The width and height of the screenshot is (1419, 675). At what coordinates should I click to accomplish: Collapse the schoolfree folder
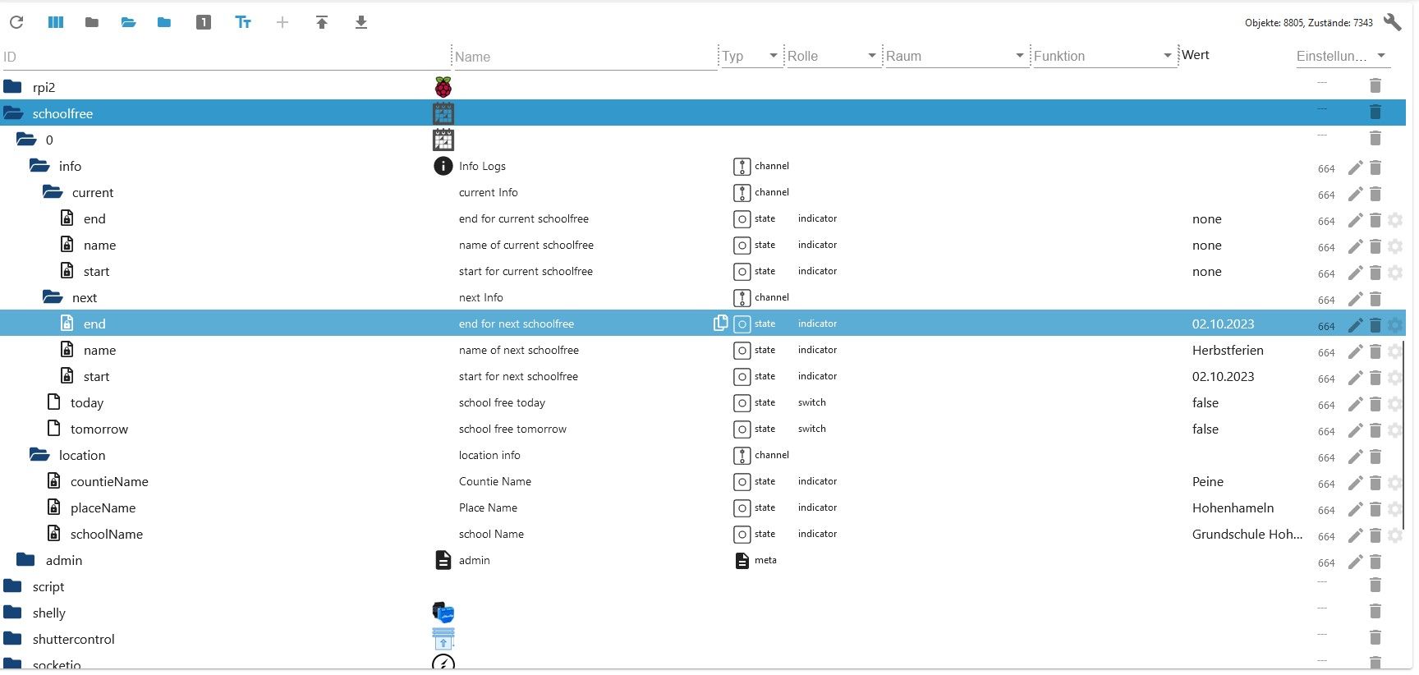tap(12, 113)
